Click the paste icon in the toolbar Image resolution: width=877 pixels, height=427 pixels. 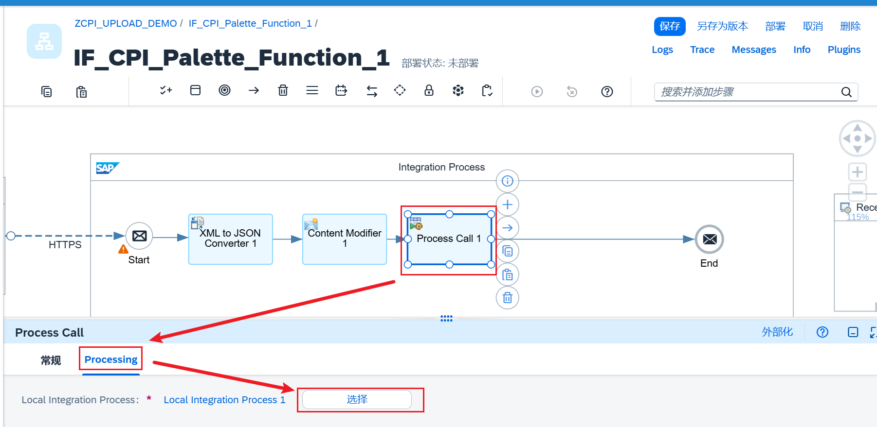(x=81, y=91)
